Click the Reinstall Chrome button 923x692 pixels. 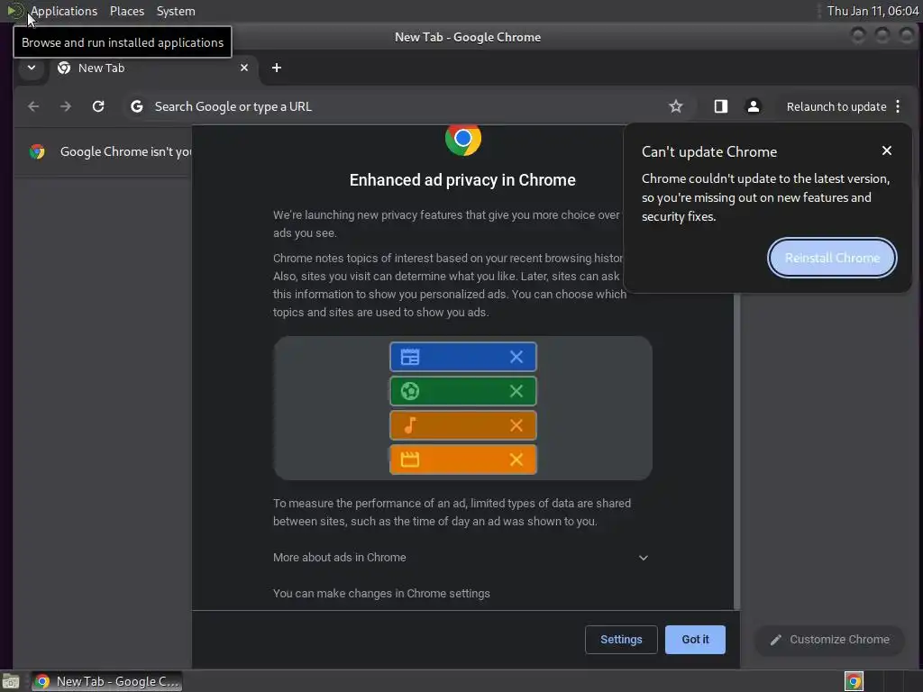[x=832, y=258]
